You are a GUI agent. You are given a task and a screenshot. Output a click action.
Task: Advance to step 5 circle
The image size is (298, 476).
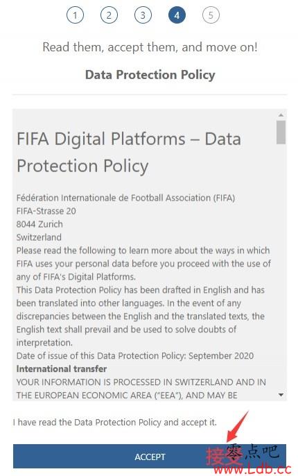(x=211, y=15)
